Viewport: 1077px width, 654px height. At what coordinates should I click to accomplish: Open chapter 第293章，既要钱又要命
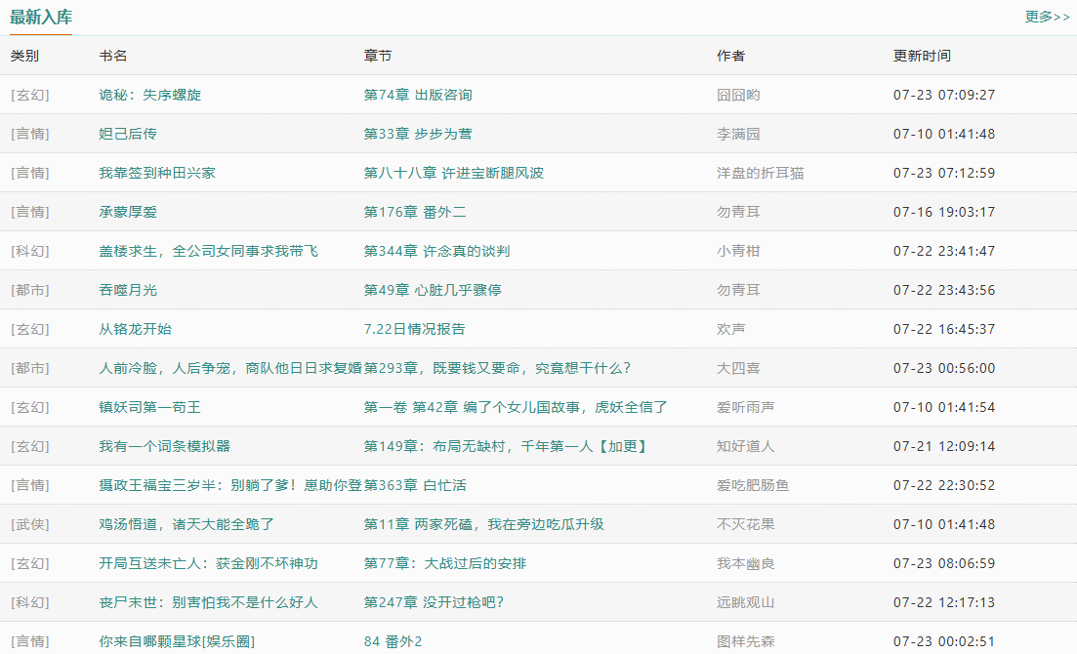[x=497, y=369]
